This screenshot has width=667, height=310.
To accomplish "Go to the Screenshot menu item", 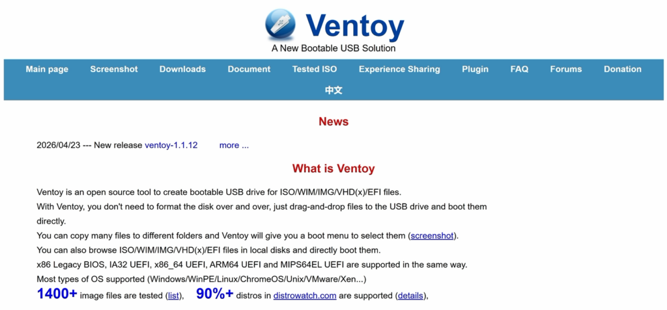I will (x=114, y=70).
